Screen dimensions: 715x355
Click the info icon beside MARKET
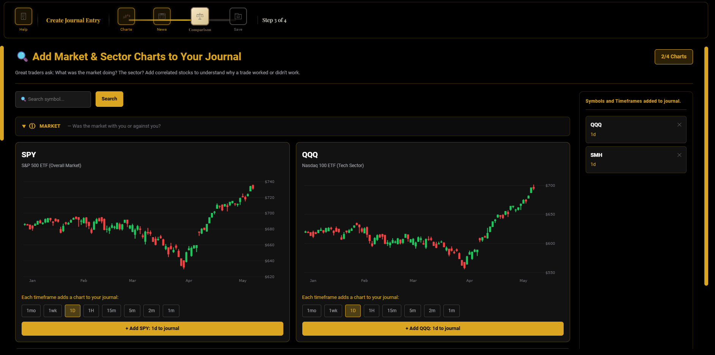pyautogui.click(x=32, y=126)
